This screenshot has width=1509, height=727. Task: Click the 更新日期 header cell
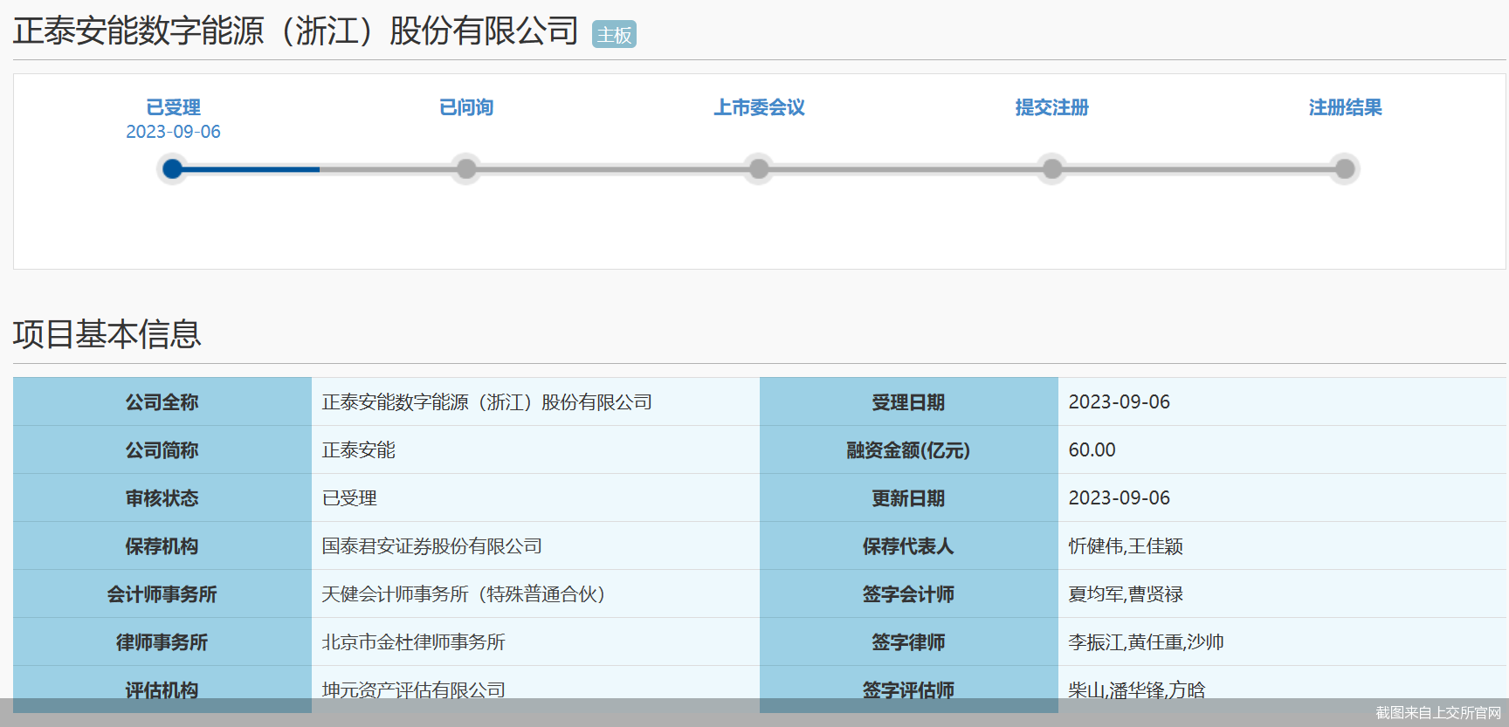pyautogui.click(x=909, y=497)
